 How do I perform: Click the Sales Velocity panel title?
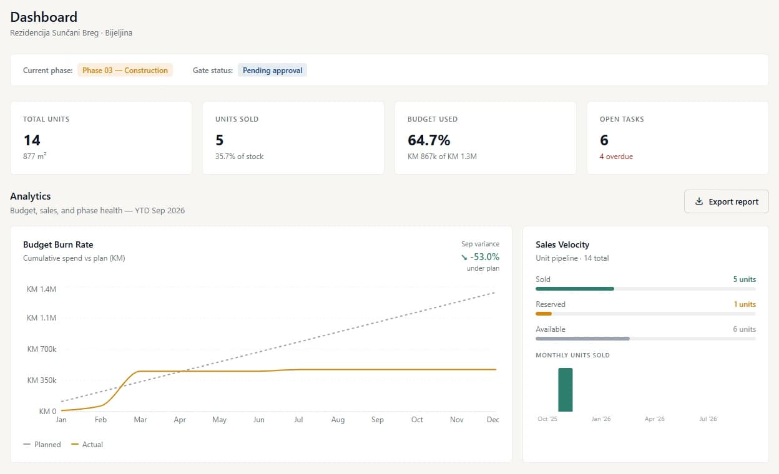coord(562,244)
